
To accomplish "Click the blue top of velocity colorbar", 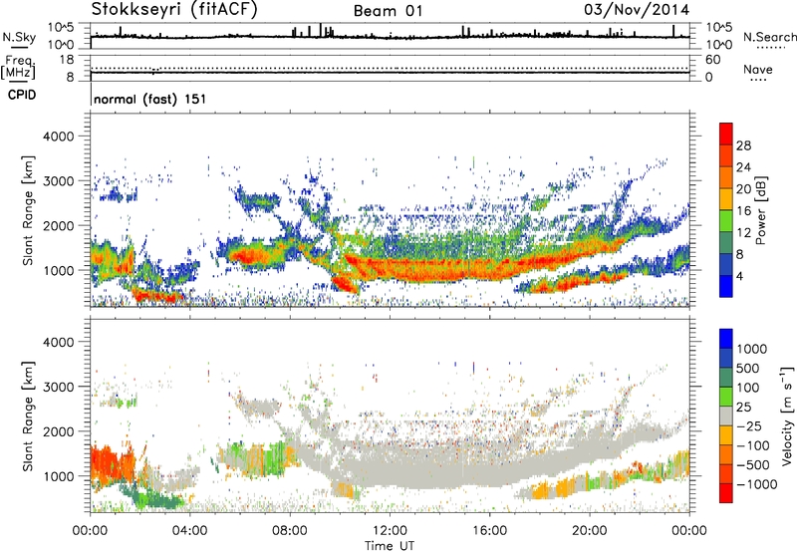I will [x=726, y=339].
